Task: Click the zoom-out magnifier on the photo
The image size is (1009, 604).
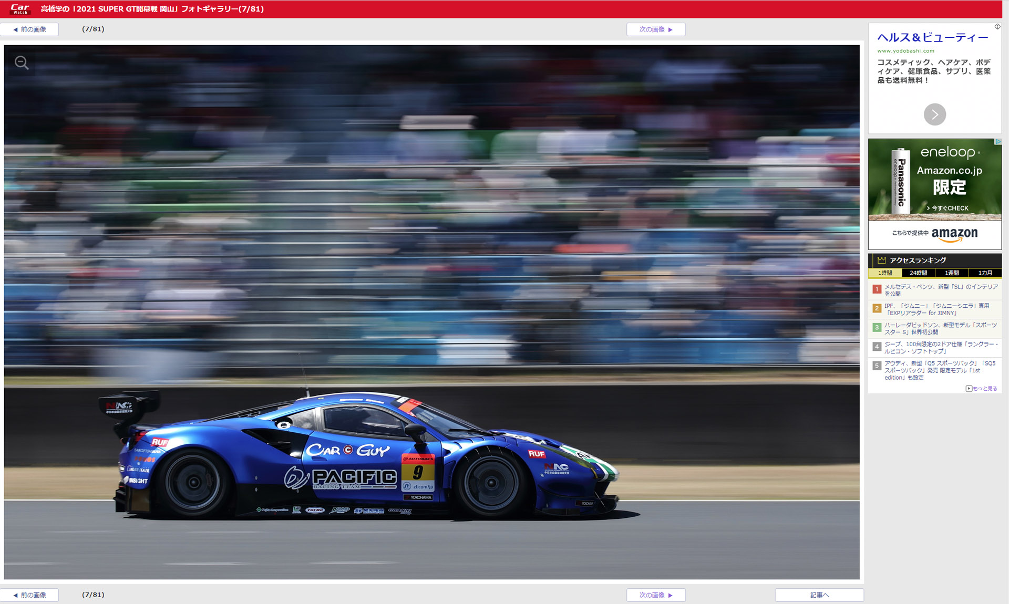Action: [x=22, y=63]
